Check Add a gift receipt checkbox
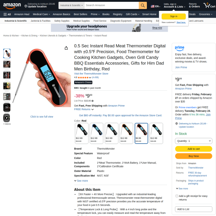 (x=177, y=196)
